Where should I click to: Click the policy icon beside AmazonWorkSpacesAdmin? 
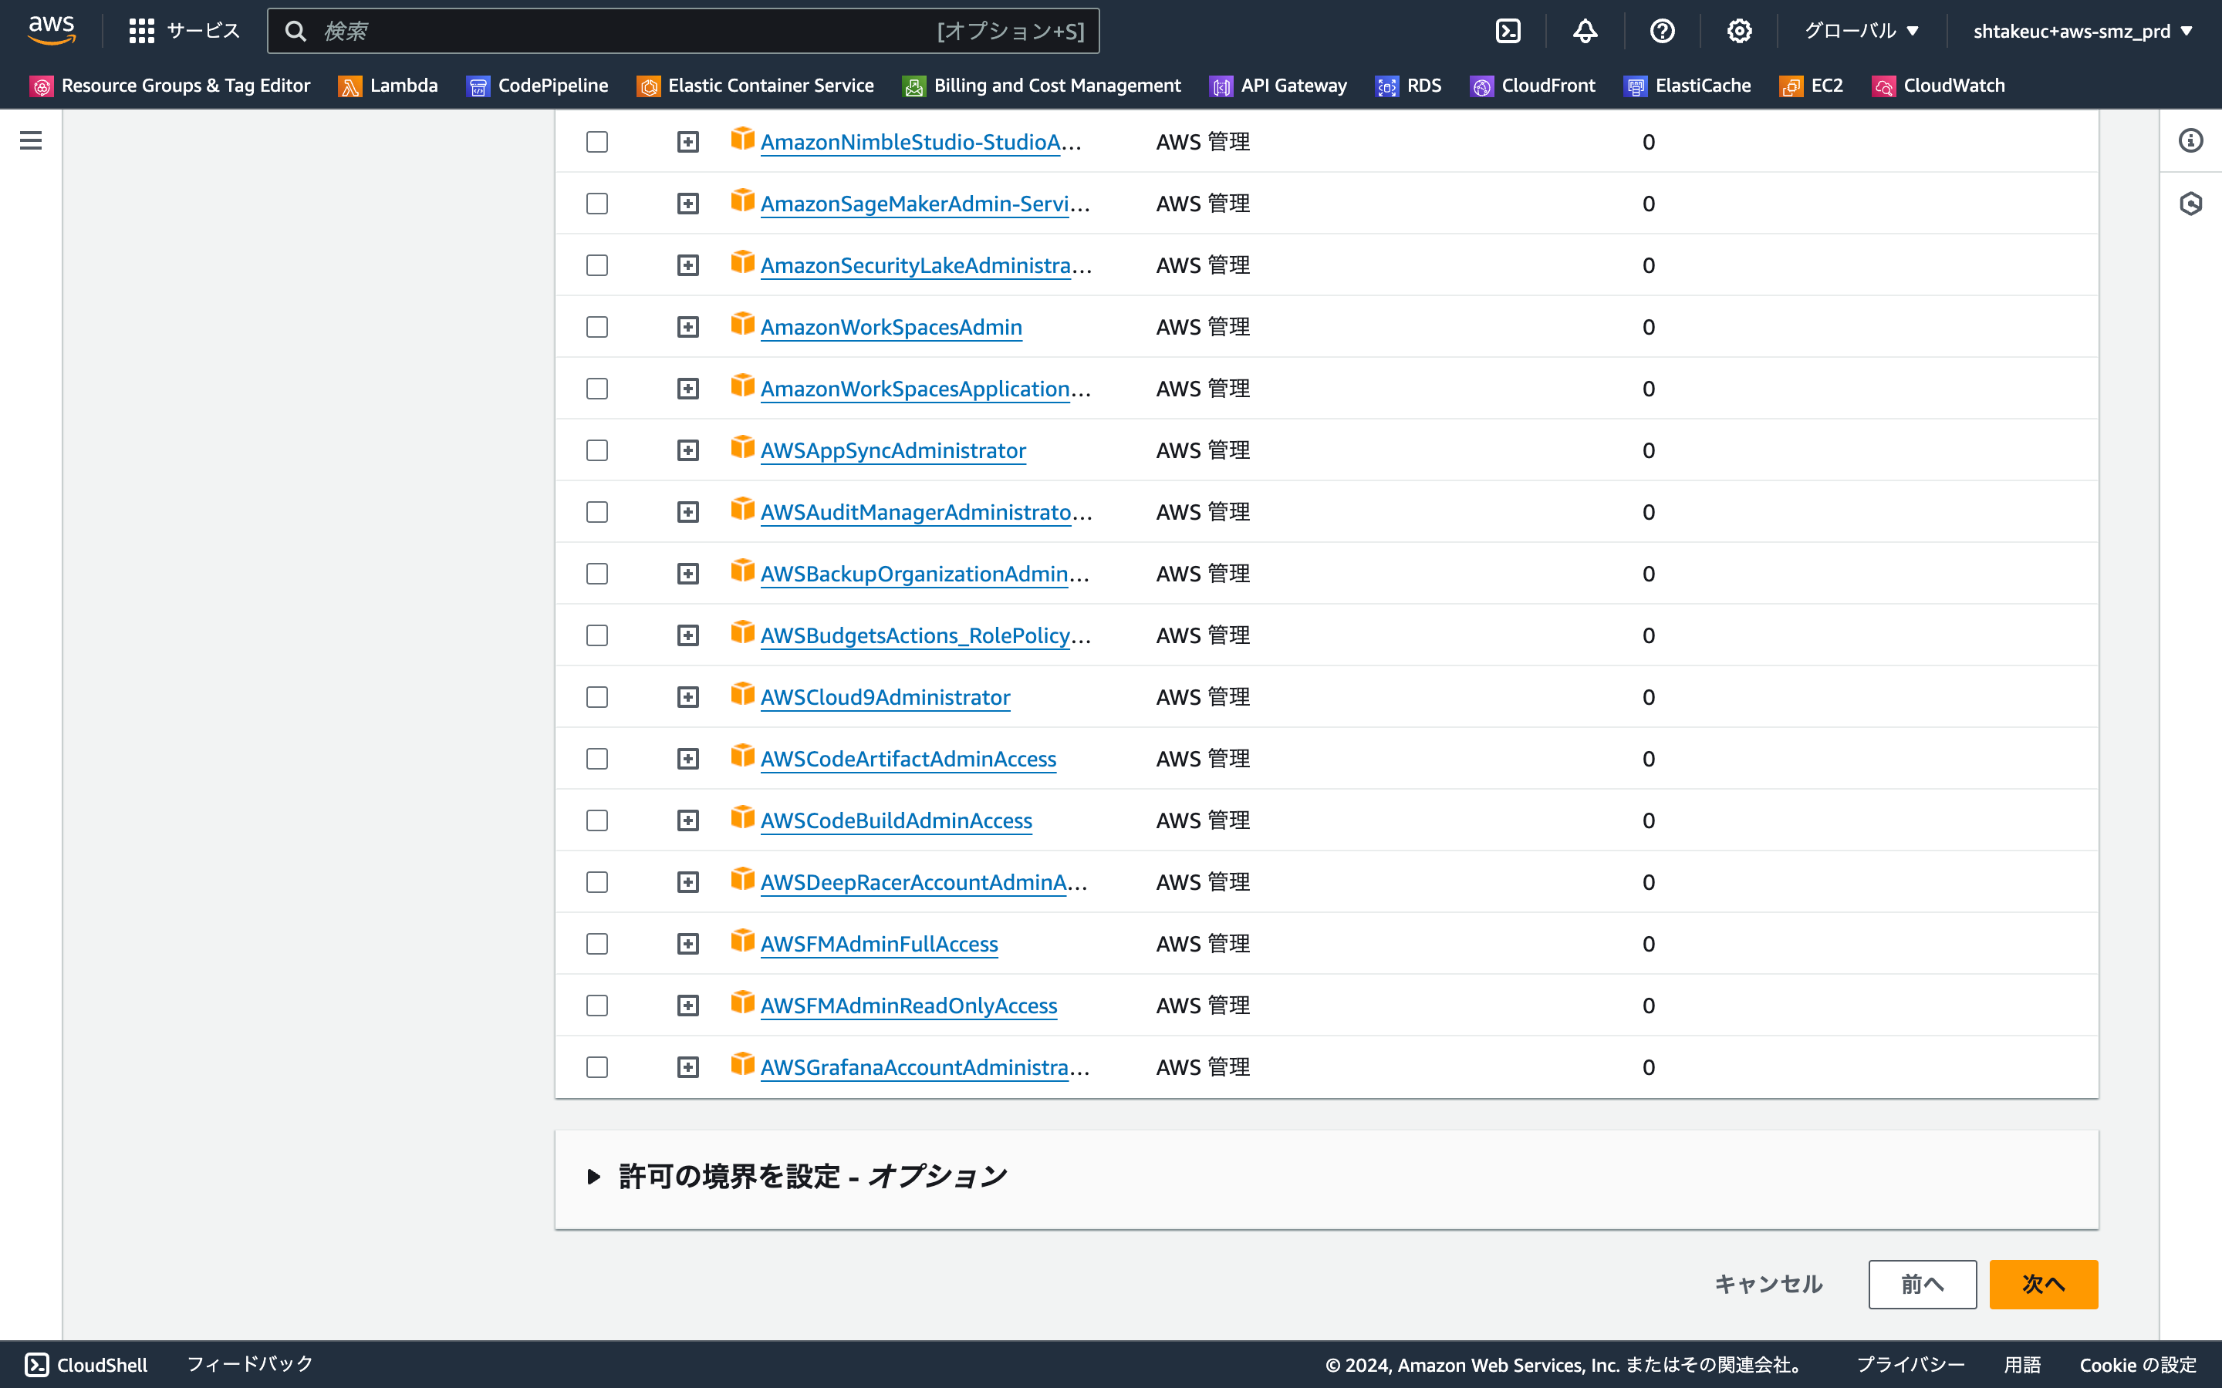click(x=743, y=324)
